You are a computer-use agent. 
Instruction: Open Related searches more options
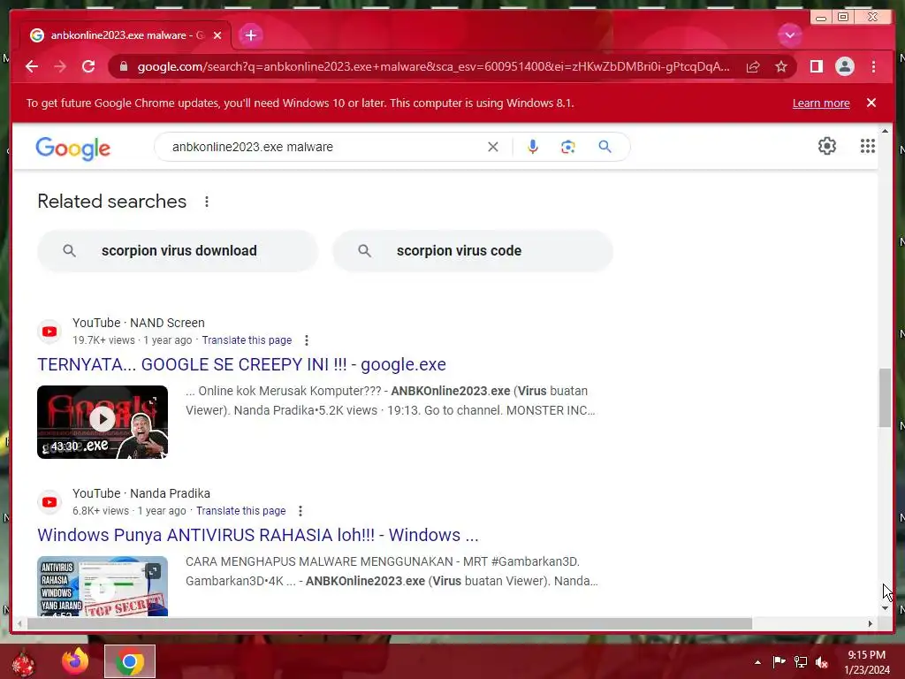(207, 202)
